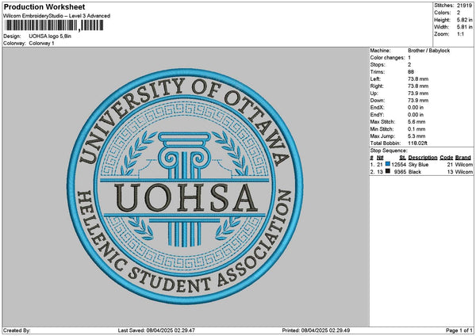Screen dimensions: 476x336
Task: Click the "N#" column header
Action: point(380,158)
